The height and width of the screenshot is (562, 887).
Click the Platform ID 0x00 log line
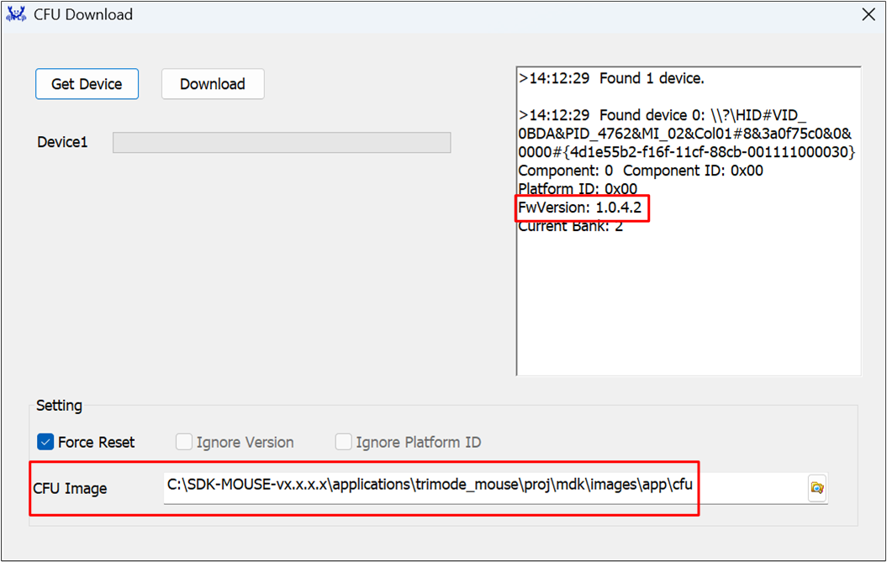pyautogui.click(x=578, y=189)
